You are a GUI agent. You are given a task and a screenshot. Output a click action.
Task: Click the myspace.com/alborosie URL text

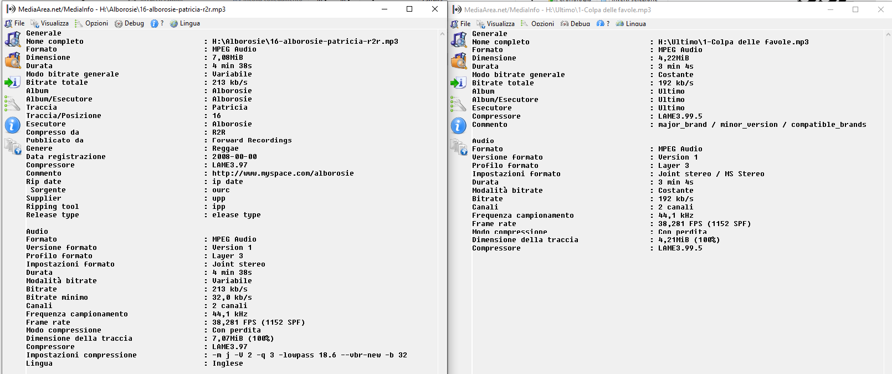coord(283,173)
